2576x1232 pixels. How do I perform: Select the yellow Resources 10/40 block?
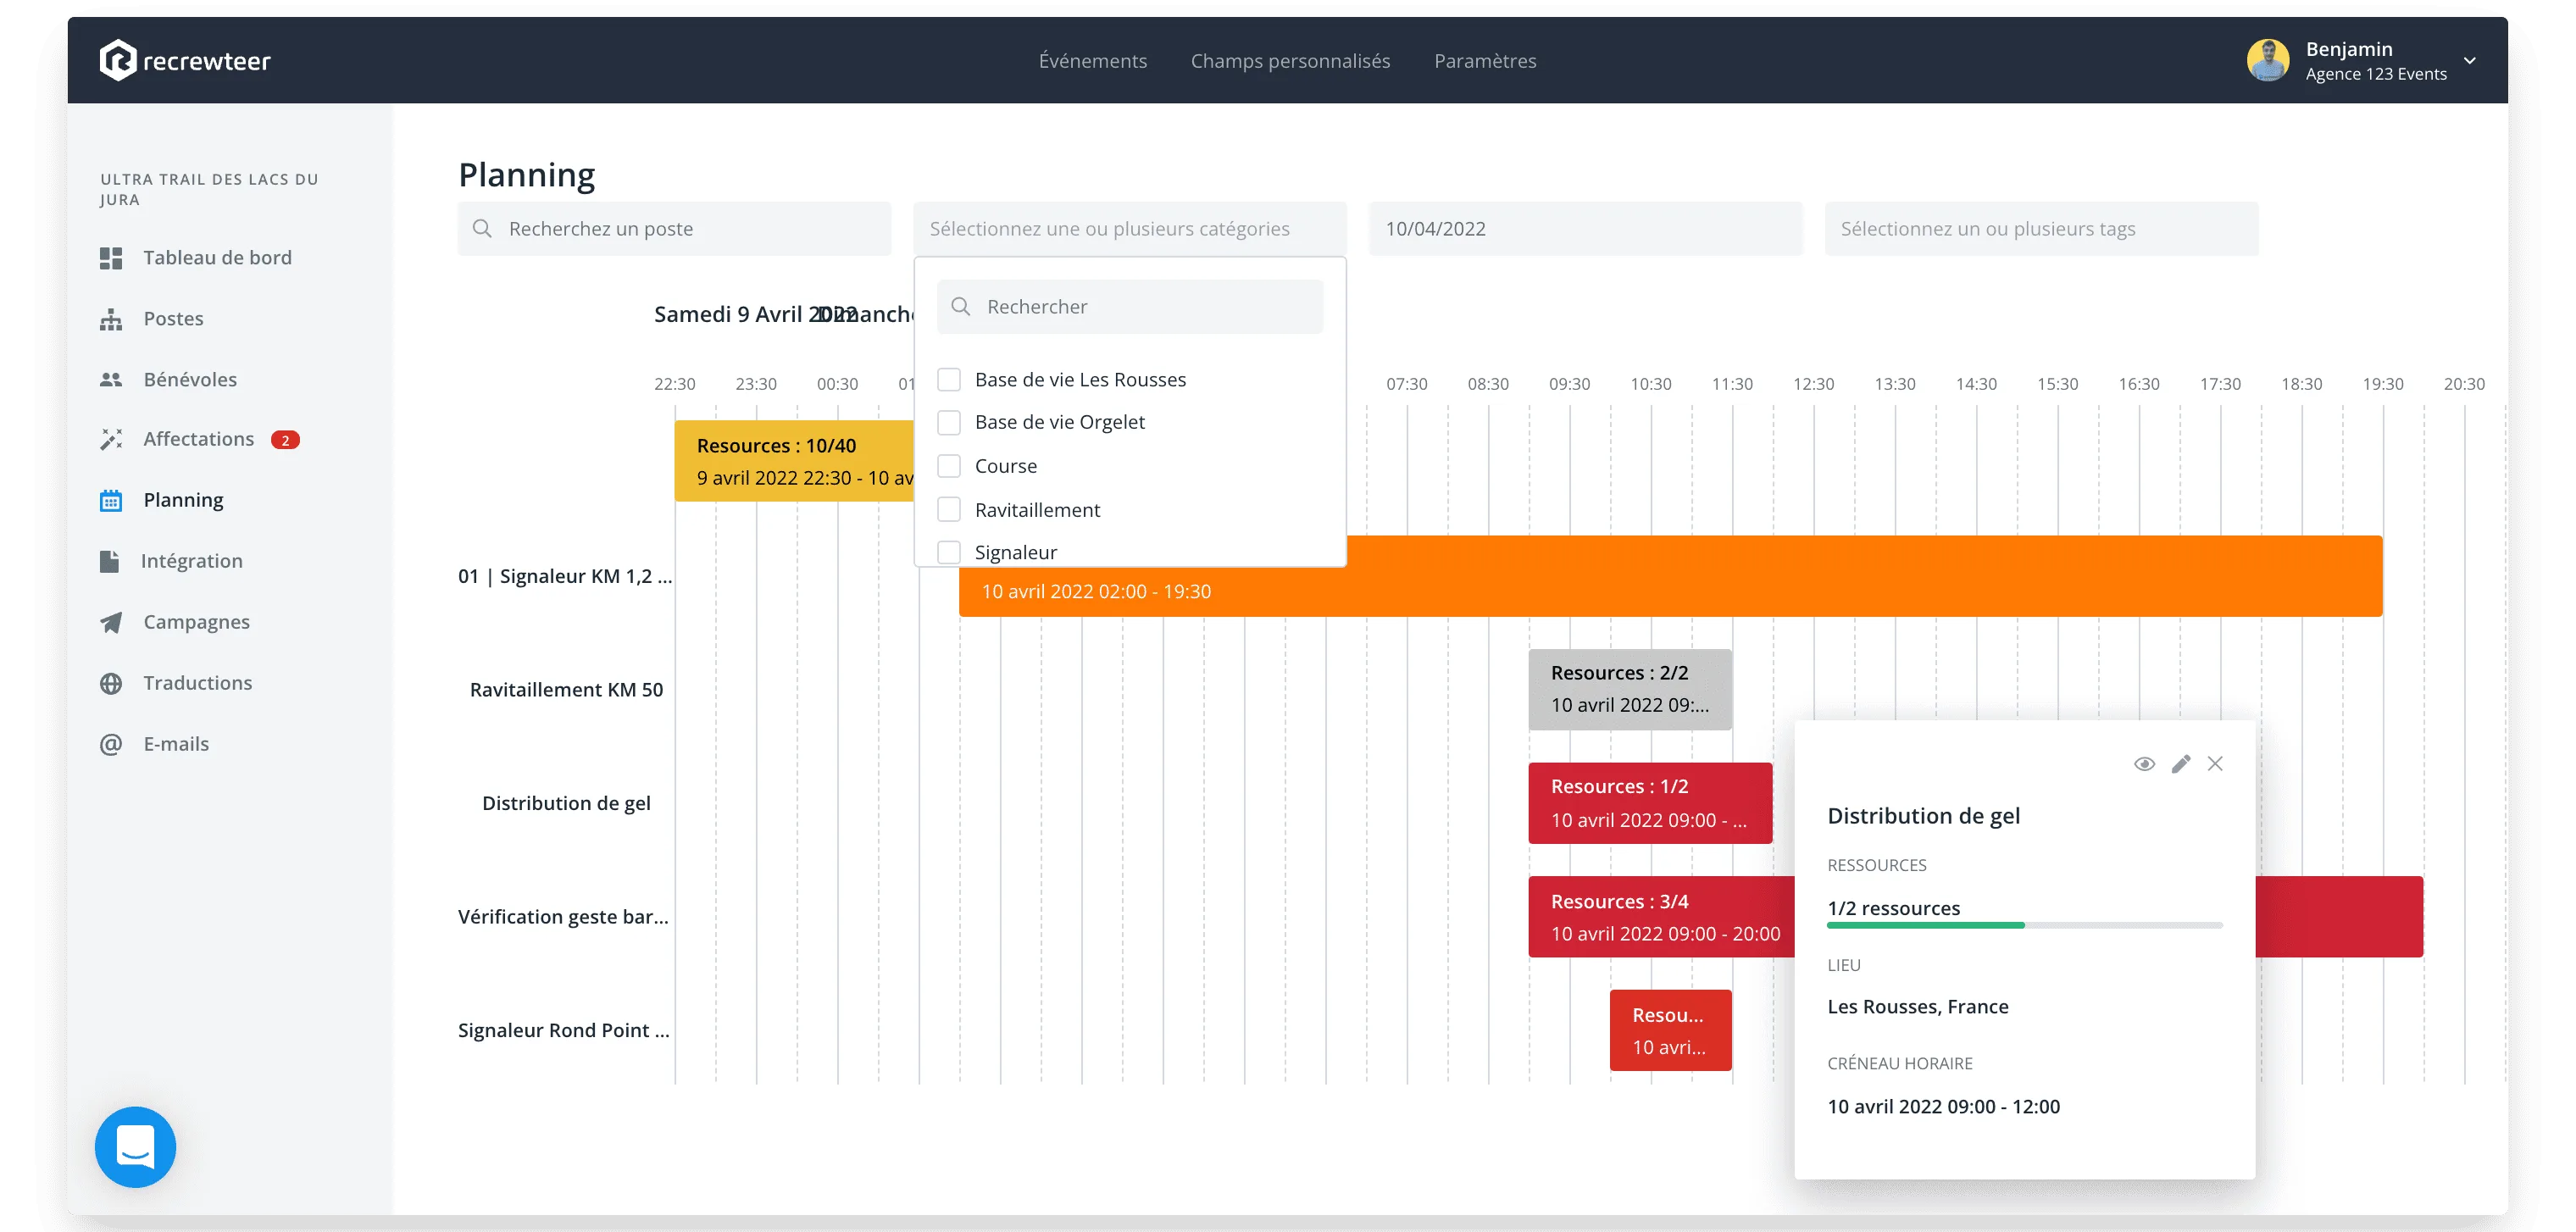coord(794,461)
